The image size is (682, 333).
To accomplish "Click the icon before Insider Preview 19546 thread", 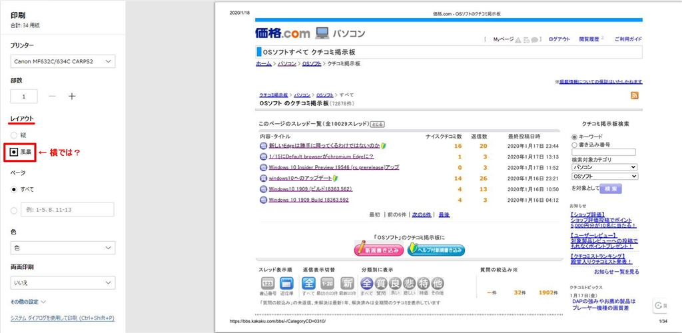I will pos(263,167).
